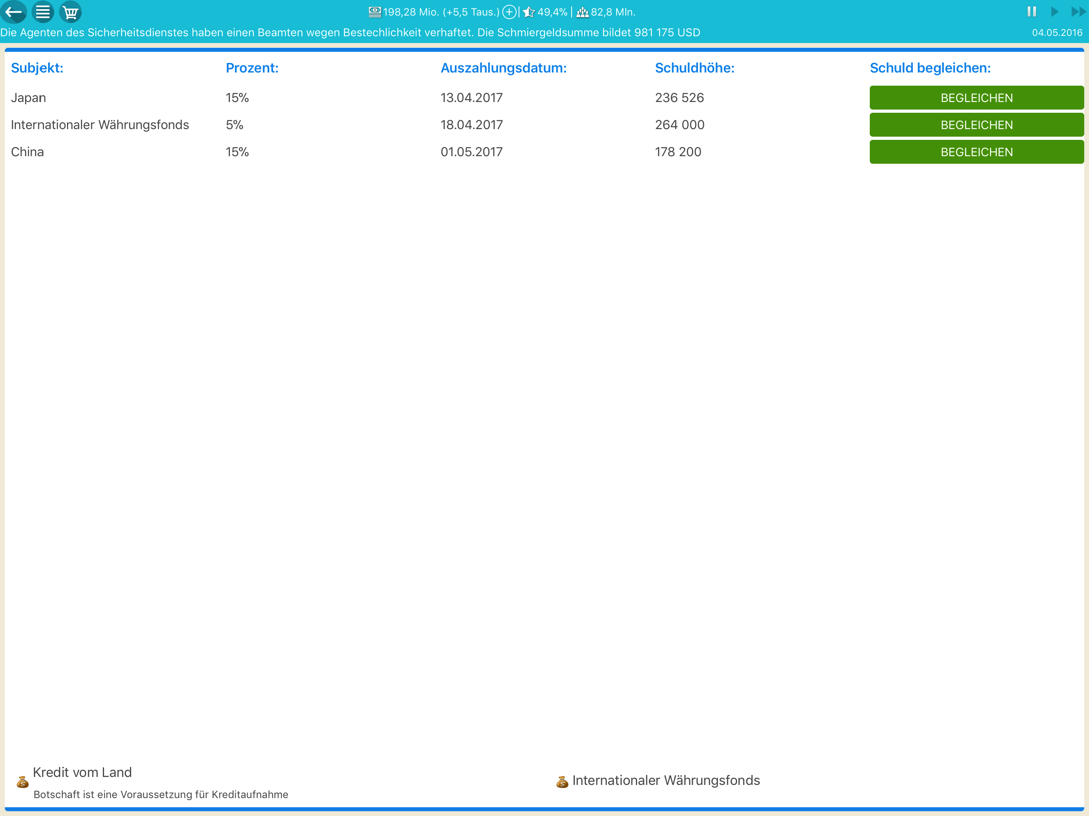Enable fast-forward speed

1078,11
